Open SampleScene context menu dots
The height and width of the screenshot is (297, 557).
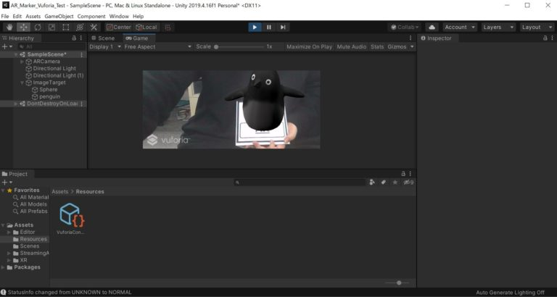click(x=82, y=54)
